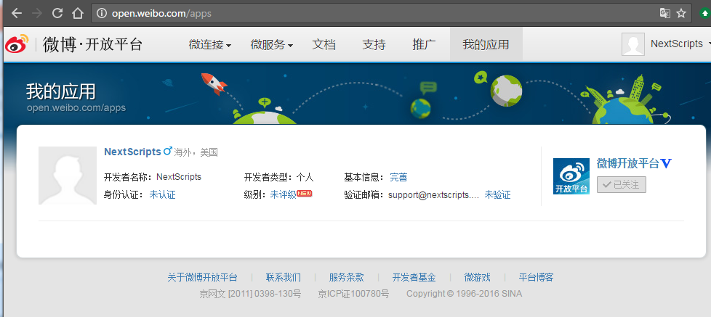The image size is (711, 317).
Task: Click the green extension icon
Action: coord(705,13)
